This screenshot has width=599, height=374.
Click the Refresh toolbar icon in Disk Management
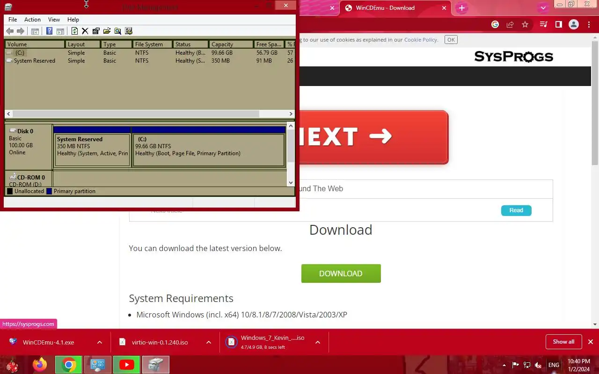pos(74,31)
